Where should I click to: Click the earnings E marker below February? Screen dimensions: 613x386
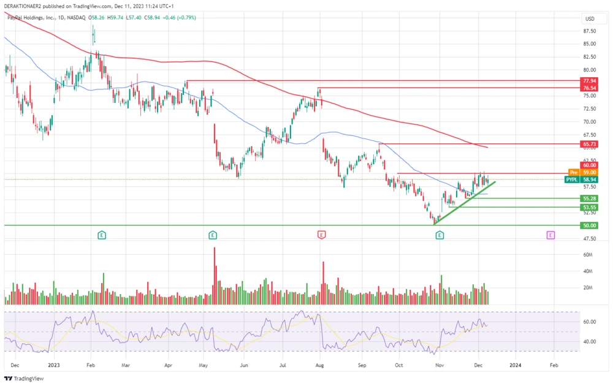click(x=102, y=235)
